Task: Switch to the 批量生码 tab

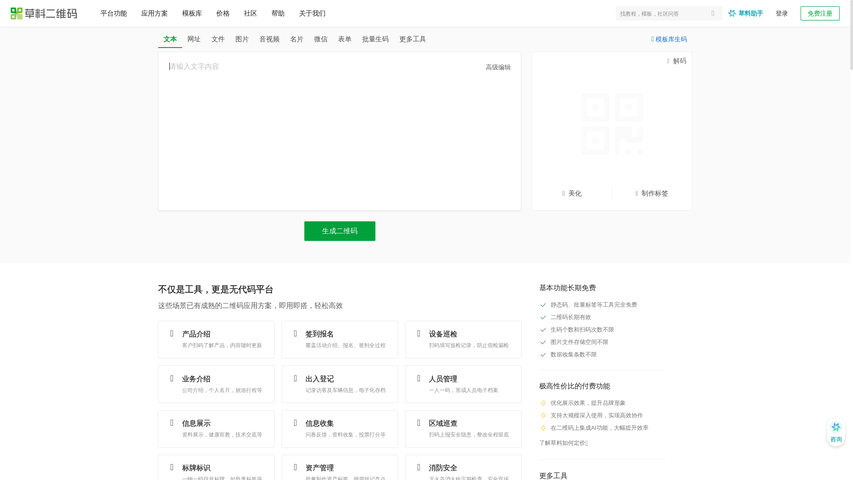Action: pyautogui.click(x=375, y=39)
